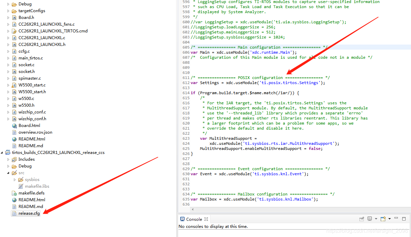This screenshot has width=411, height=237.
Task: Click line number 630 in the gutter
Action: tap(186, 174)
